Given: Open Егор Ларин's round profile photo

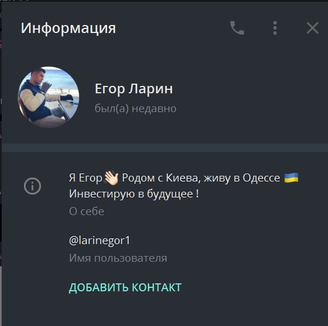Looking at the screenshot, I should 48,97.
